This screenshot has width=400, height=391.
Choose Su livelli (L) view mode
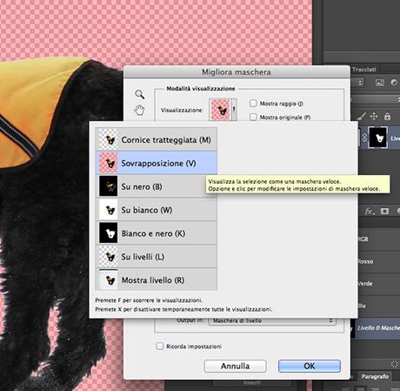[157, 257]
